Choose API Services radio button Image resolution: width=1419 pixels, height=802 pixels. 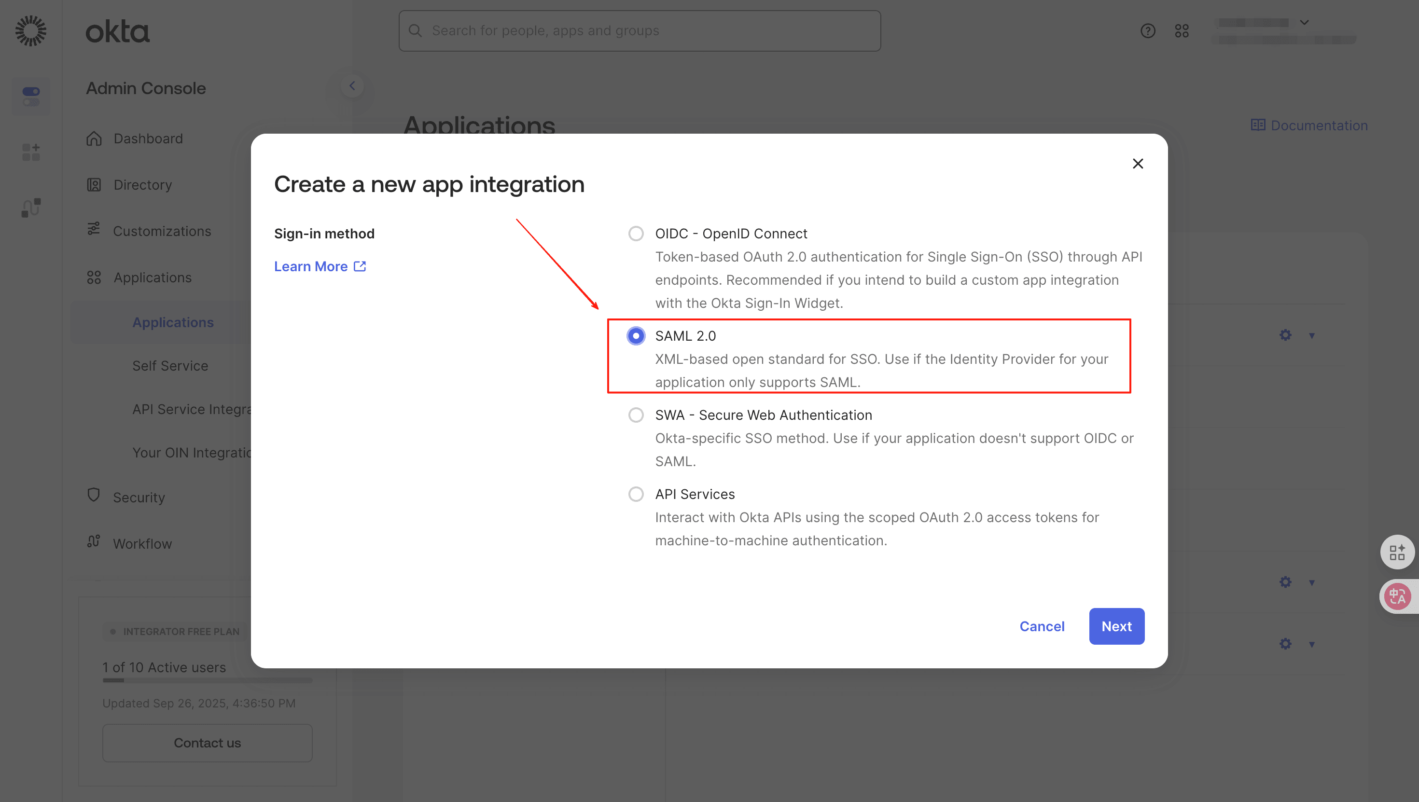[636, 494]
